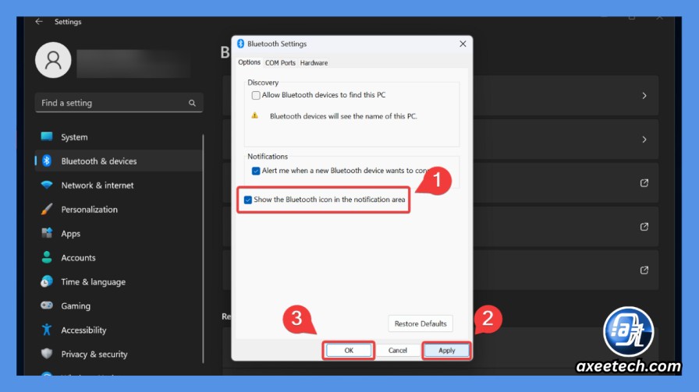
Task: Open Apps settings page
Action: tap(119, 233)
